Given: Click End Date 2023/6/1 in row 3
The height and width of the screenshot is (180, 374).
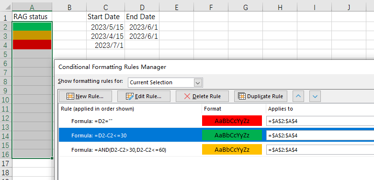Looking at the screenshot, I should click(142, 35).
